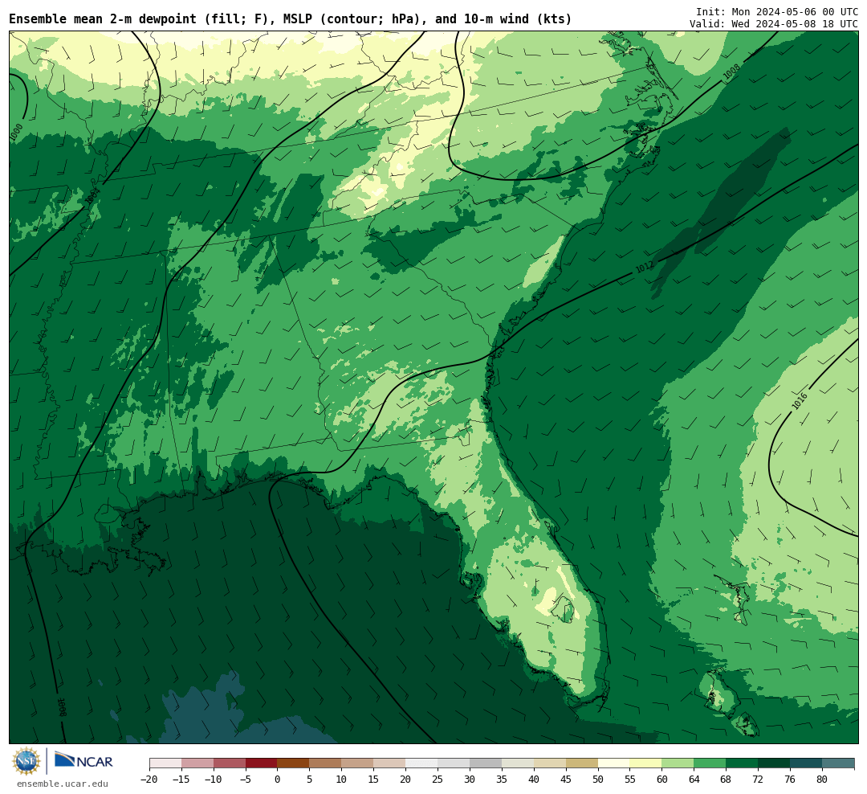This screenshot has height=794, width=867.
Task: Click the colorbar swatch between -10 and -5
Action: point(230,763)
